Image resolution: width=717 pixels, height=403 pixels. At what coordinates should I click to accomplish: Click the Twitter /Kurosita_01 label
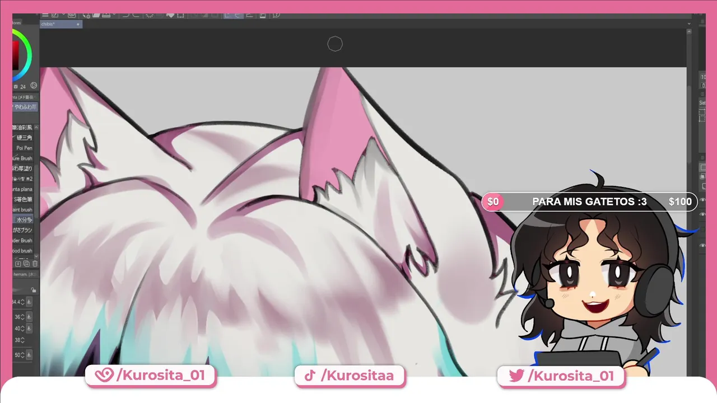pyautogui.click(x=561, y=376)
